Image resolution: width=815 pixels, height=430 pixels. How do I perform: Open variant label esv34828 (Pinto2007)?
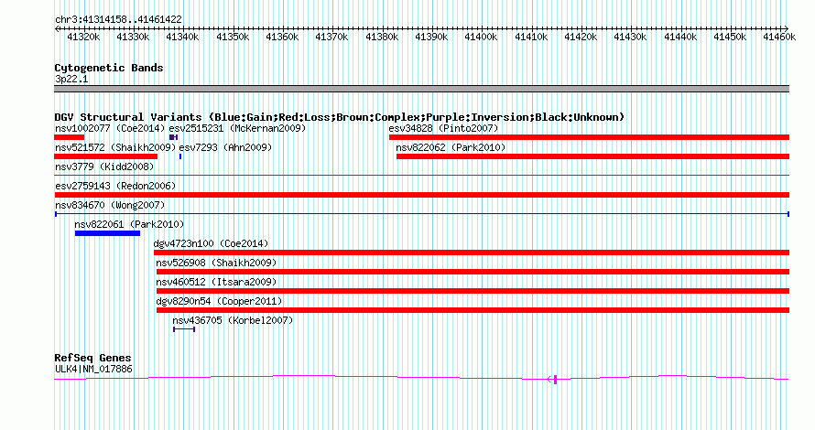tap(443, 128)
